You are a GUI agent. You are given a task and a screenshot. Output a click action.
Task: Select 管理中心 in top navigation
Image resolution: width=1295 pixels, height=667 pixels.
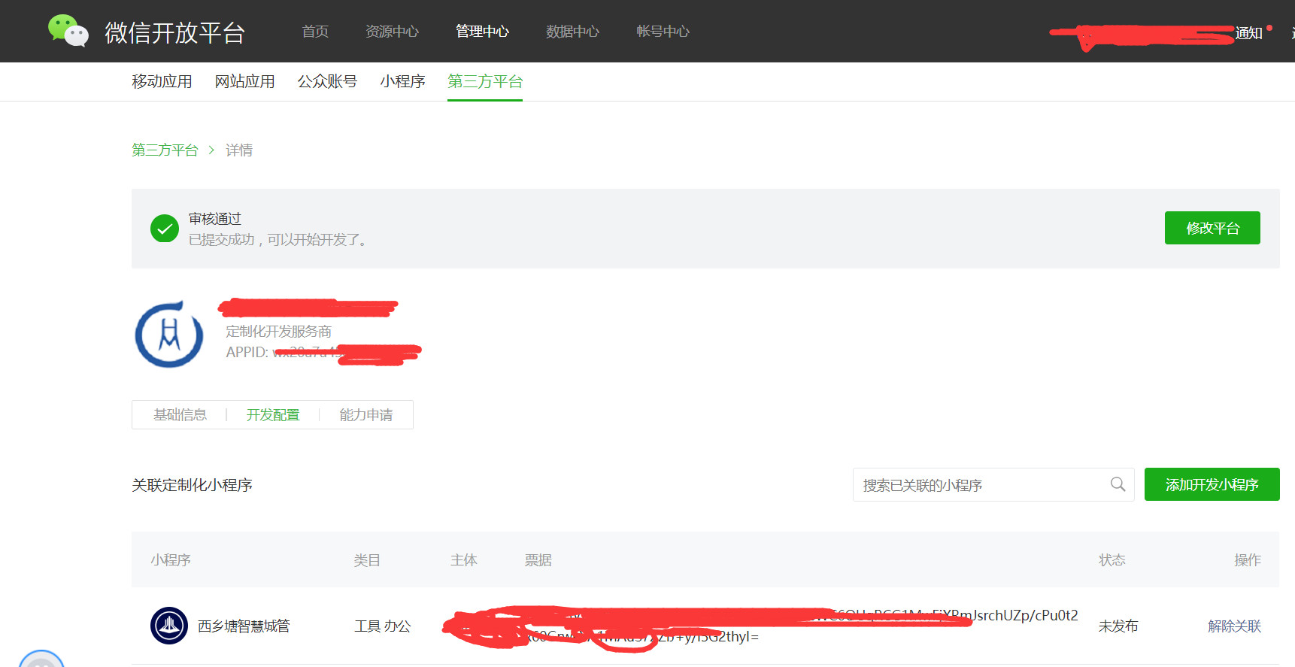pyautogui.click(x=482, y=32)
